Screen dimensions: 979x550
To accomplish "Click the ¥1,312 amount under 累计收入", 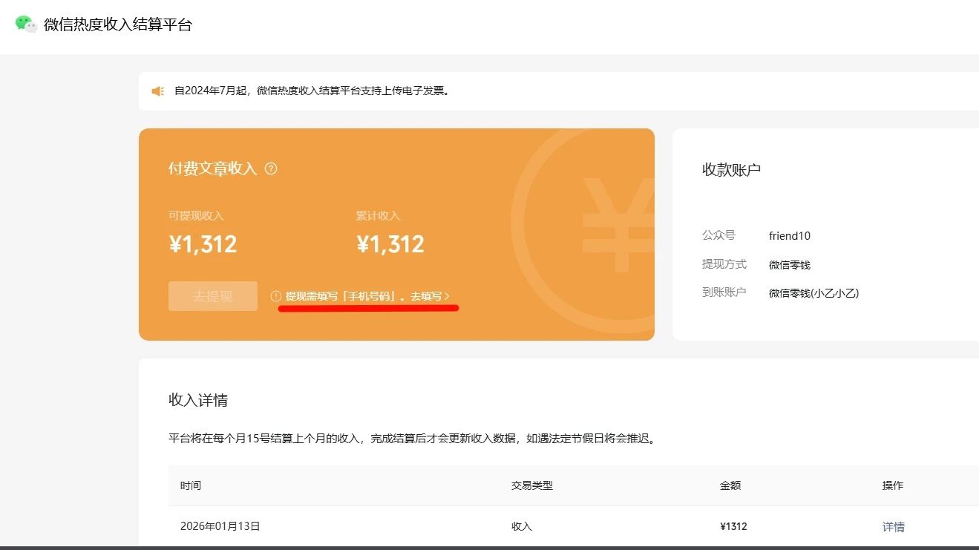I will click(x=390, y=244).
